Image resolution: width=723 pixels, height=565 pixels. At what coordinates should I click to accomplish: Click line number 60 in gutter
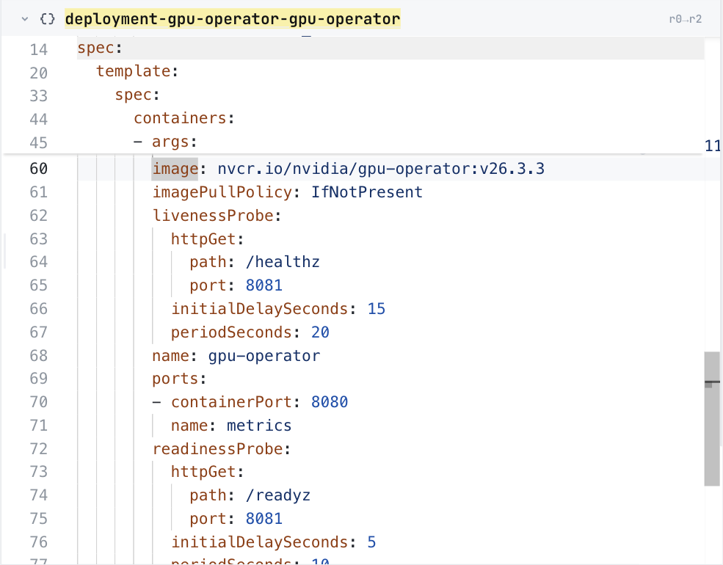point(39,169)
